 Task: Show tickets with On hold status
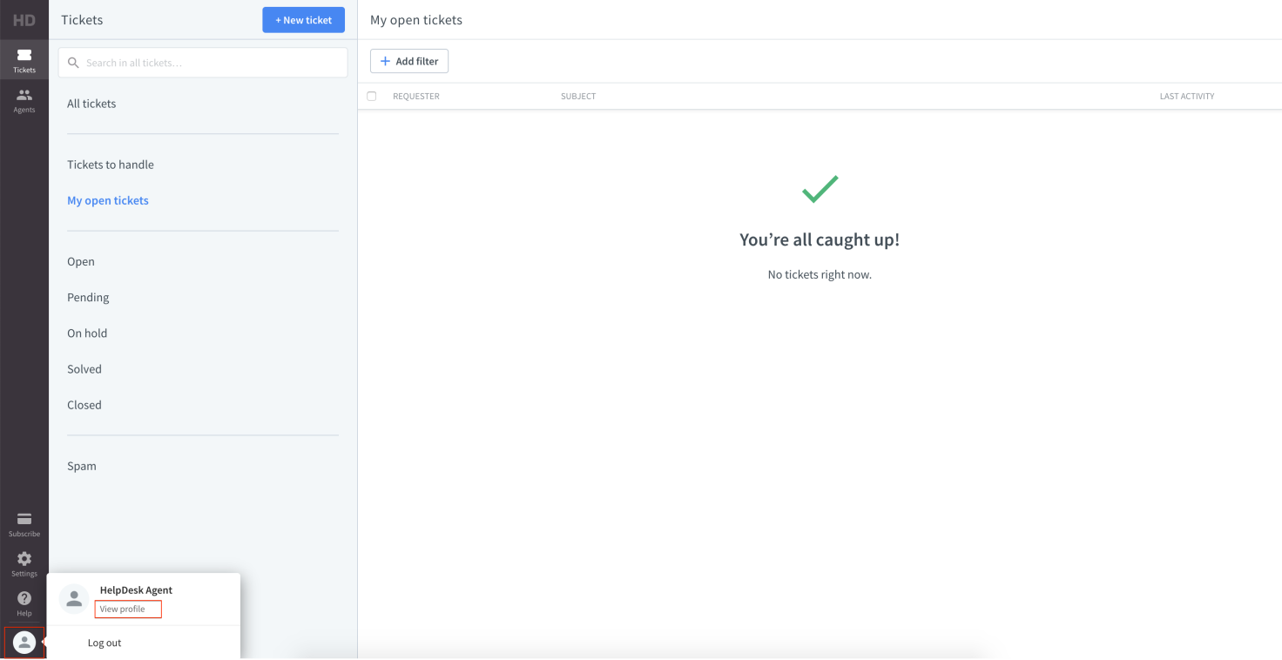pyautogui.click(x=87, y=333)
